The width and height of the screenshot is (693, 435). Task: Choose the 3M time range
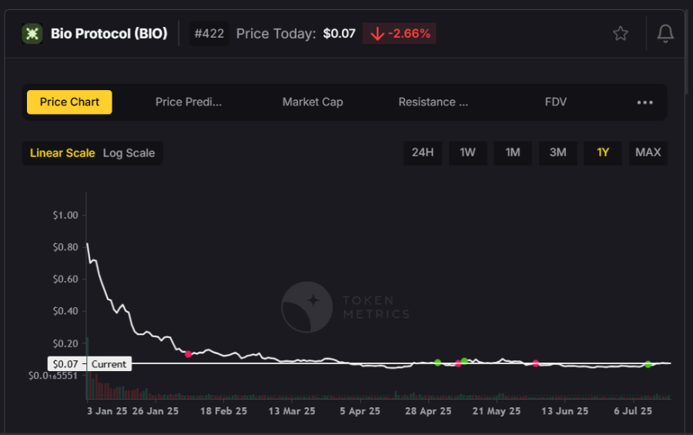click(x=558, y=152)
